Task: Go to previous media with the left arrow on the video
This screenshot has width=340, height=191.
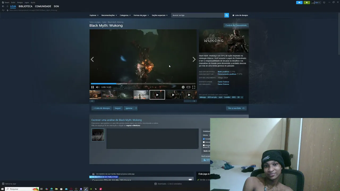Action: 92,59
